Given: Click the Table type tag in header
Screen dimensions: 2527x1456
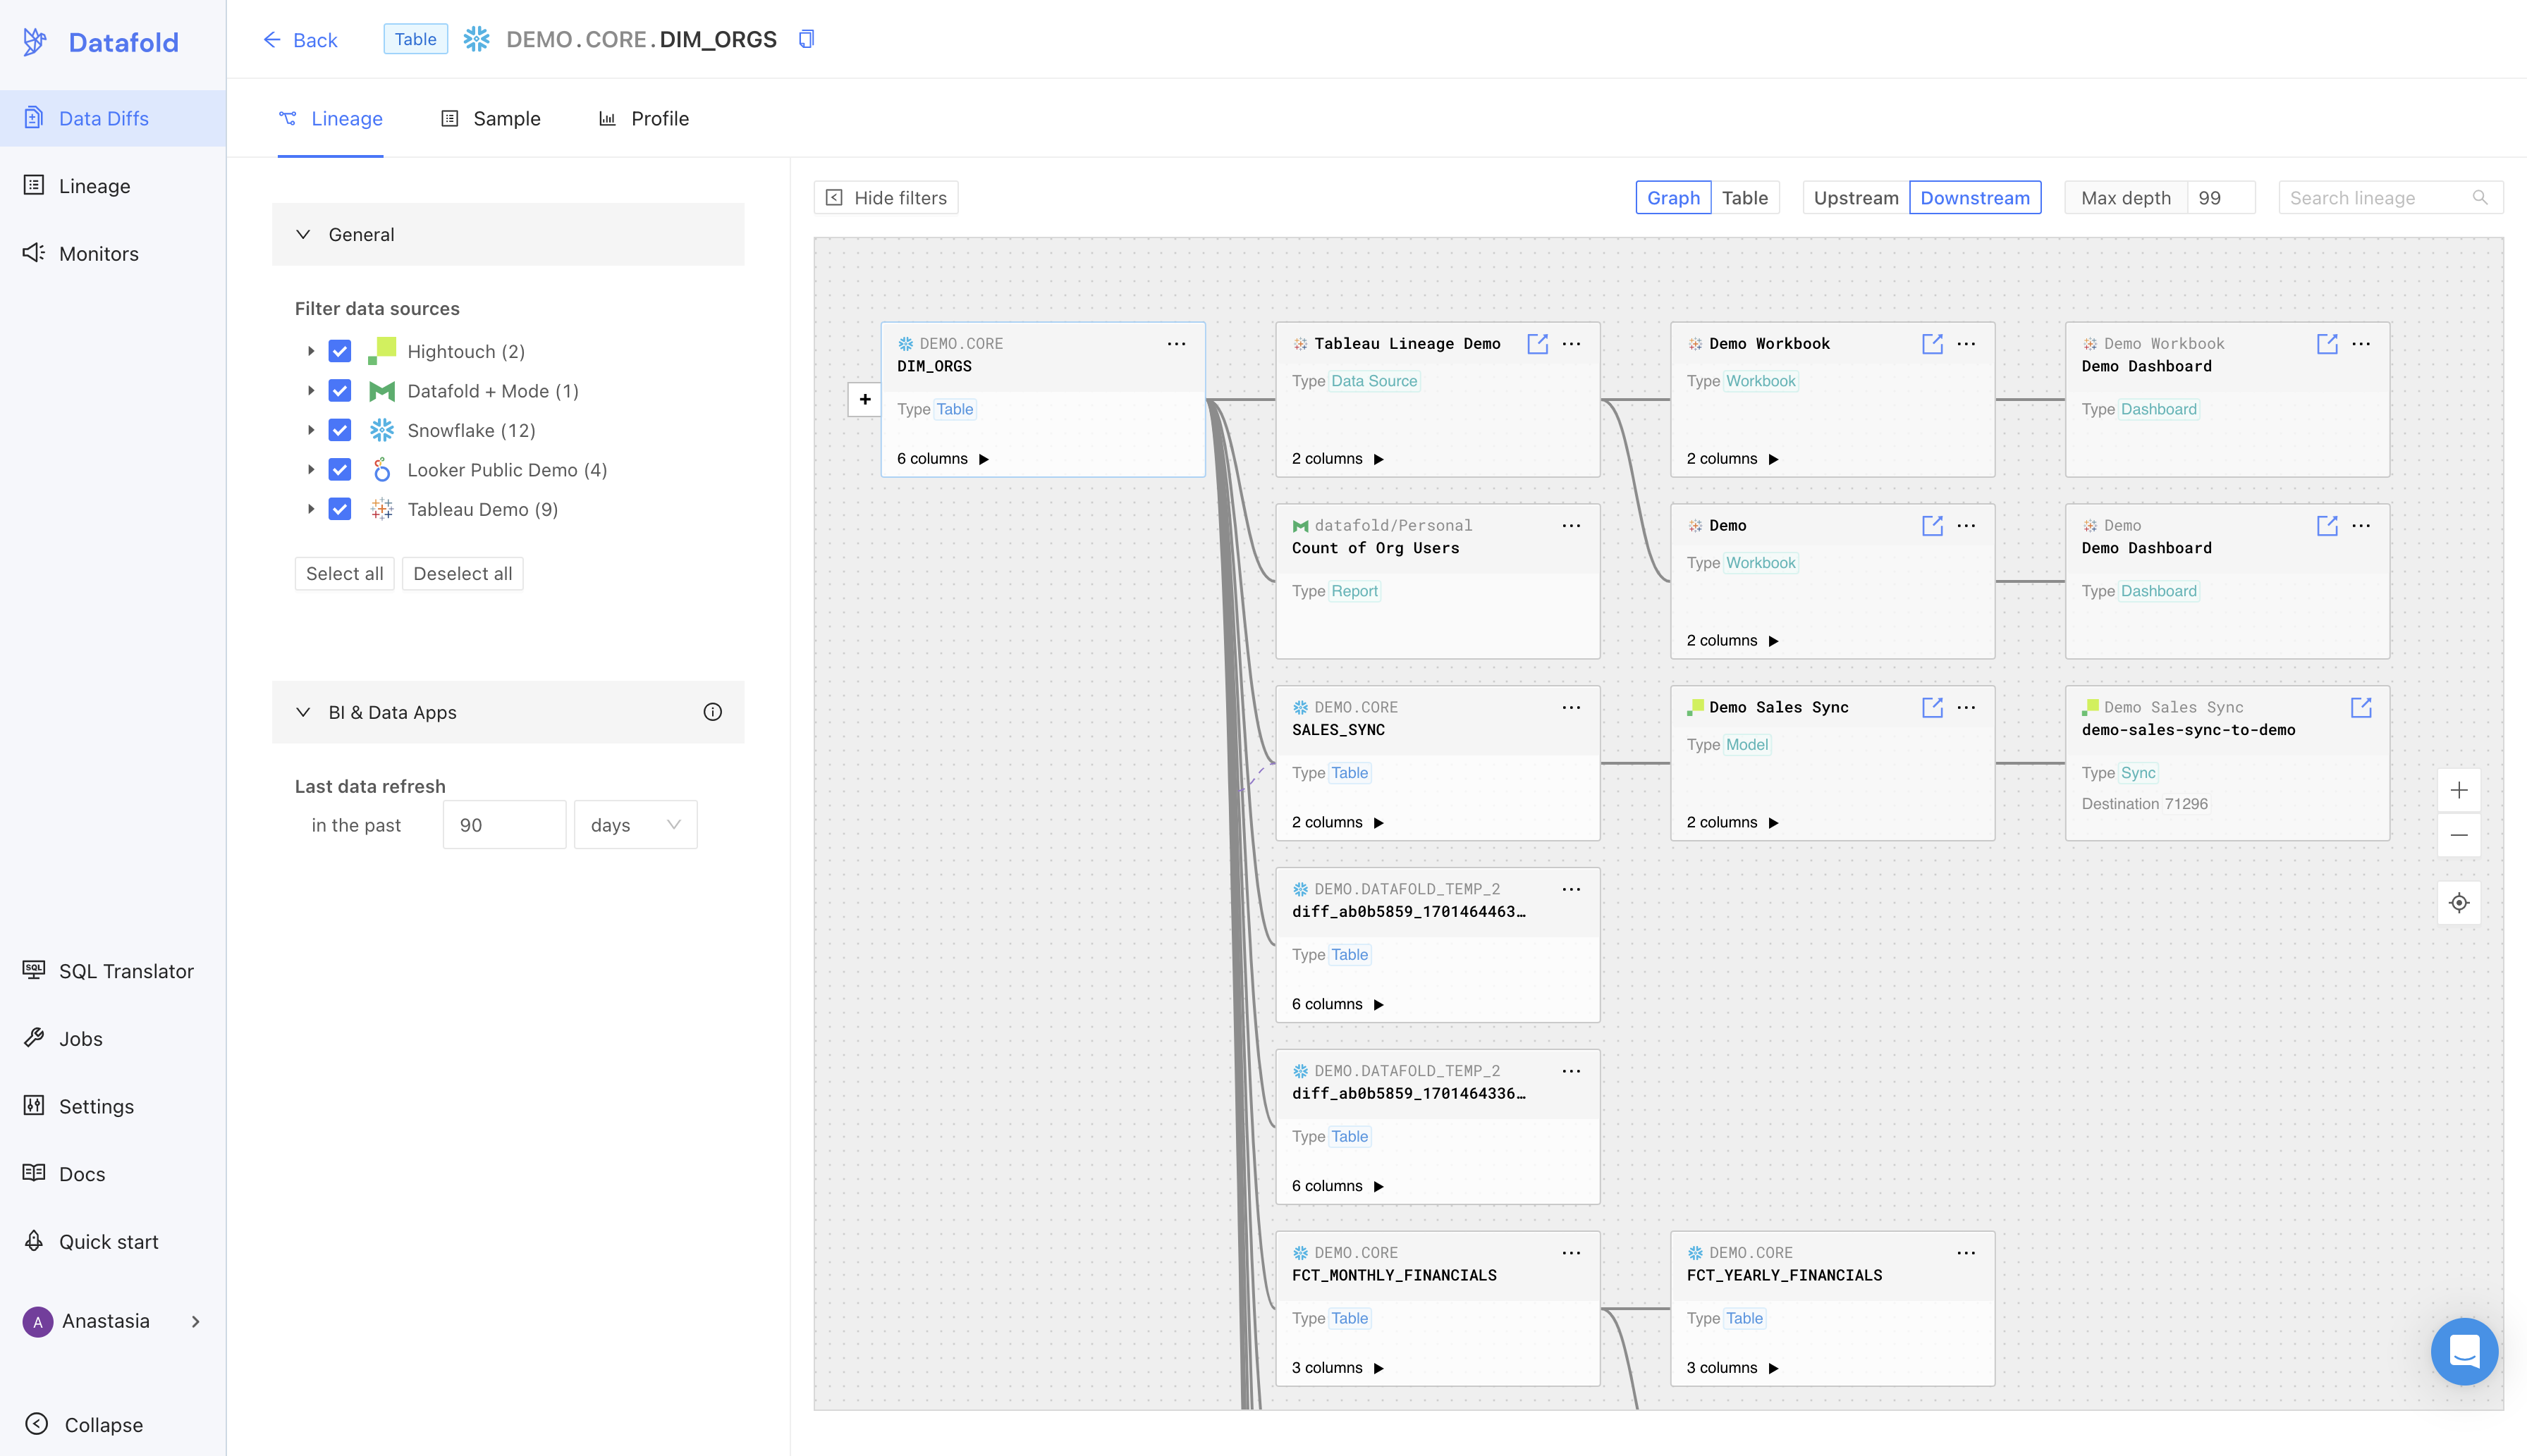Looking at the screenshot, I should click(415, 39).
